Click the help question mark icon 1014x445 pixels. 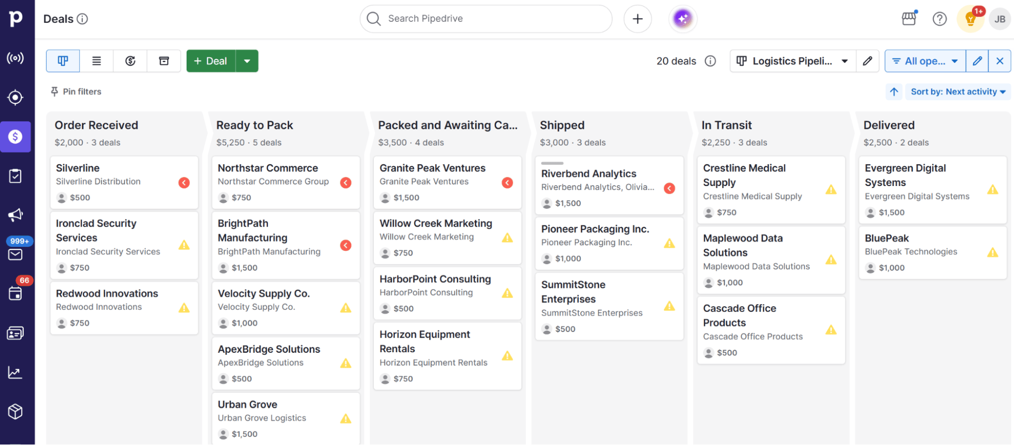coord(939,19)
